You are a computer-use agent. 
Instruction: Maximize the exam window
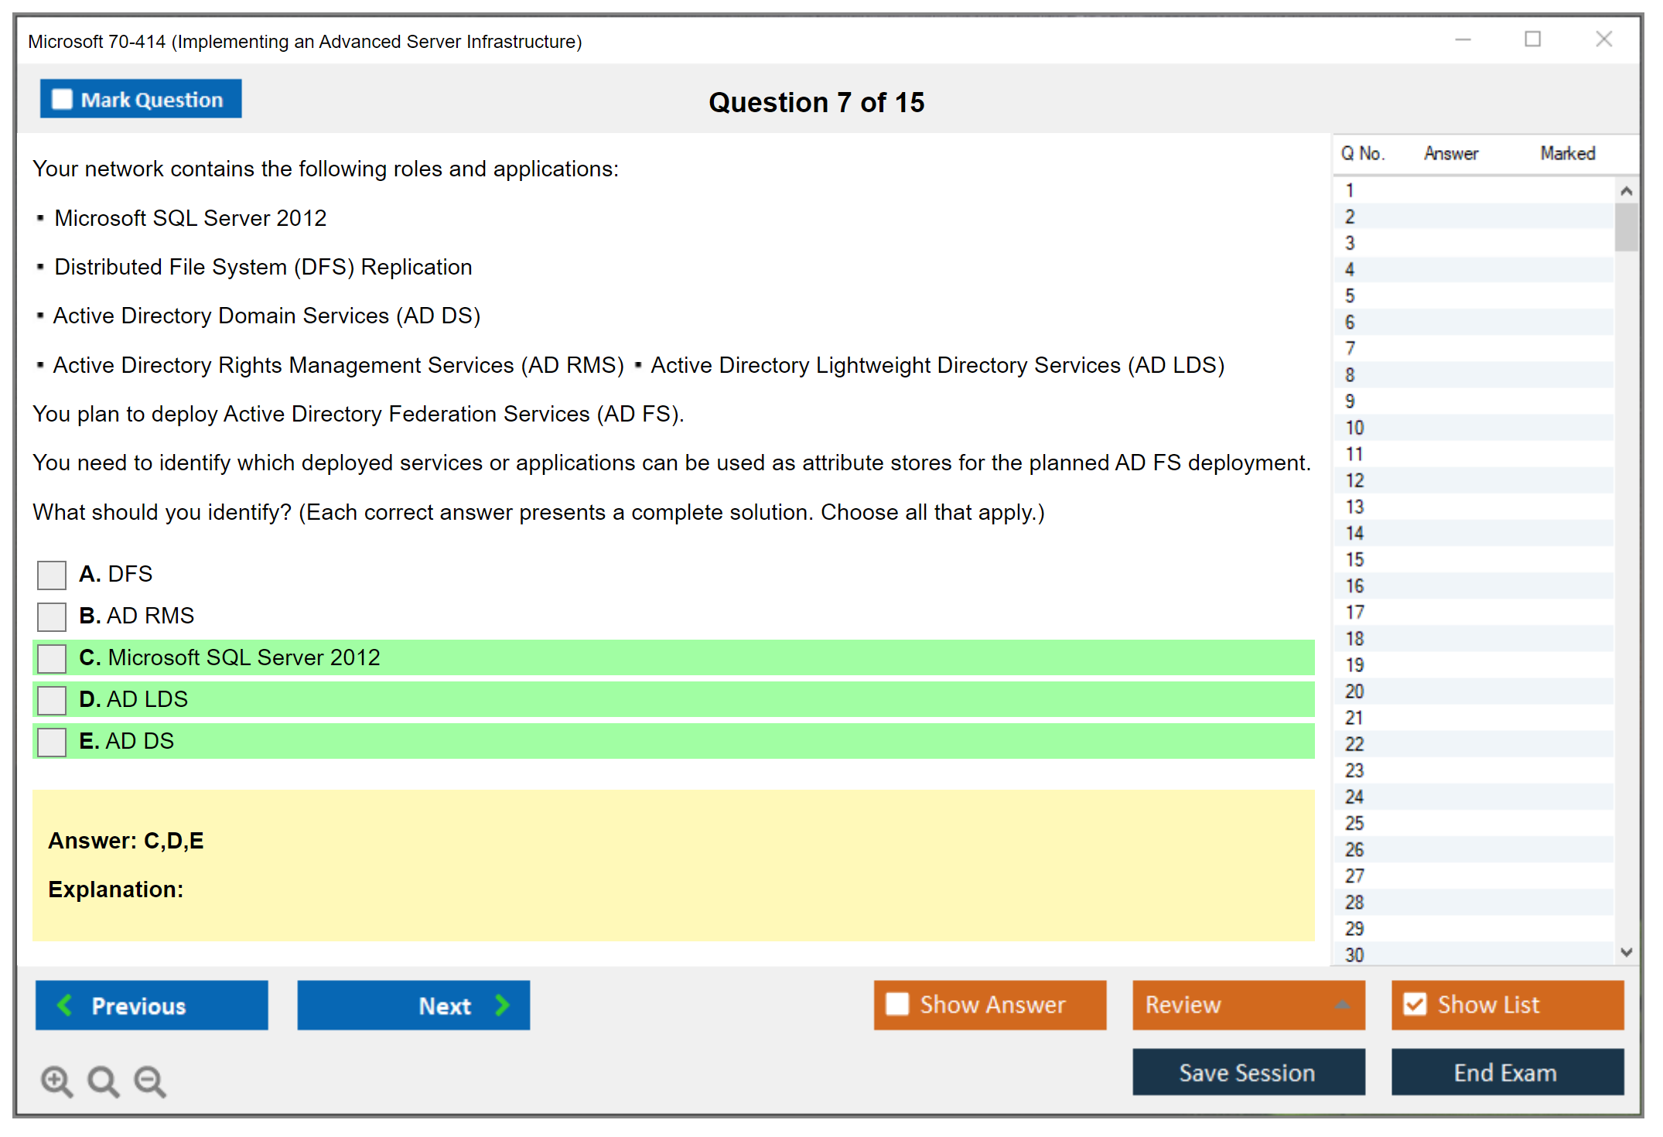1532,39
